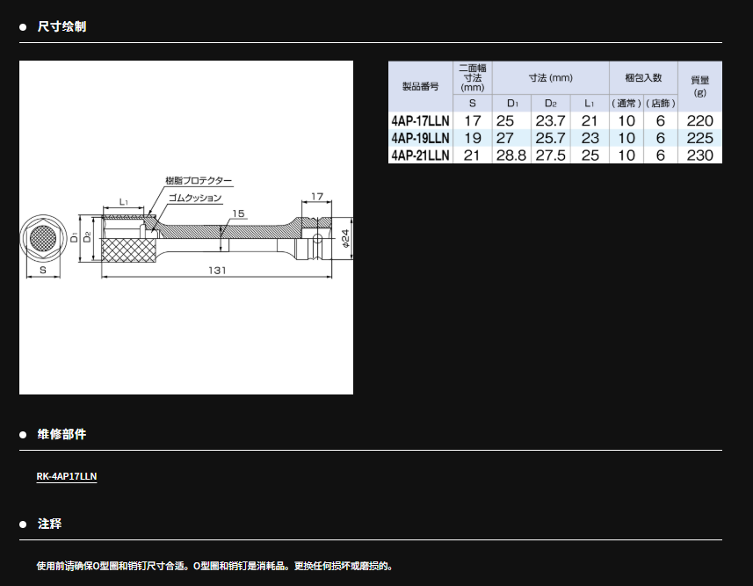
Task: Click the 维修部件 section heading
Action: (62, 435)
